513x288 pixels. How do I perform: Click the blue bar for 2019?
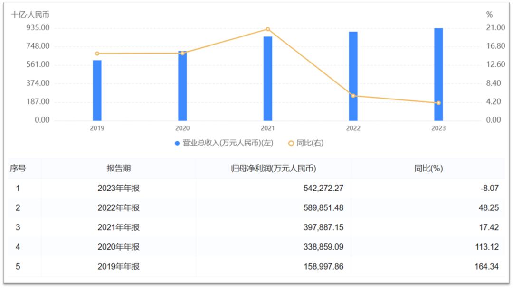[97, 90]
